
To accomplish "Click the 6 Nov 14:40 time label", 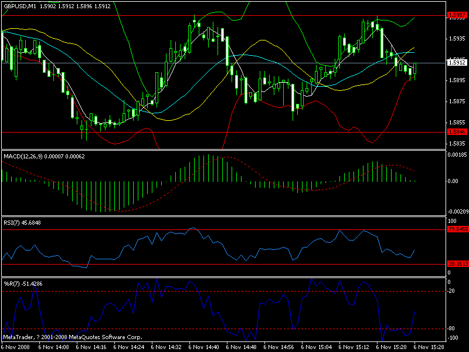I will [x=204, y=347].
